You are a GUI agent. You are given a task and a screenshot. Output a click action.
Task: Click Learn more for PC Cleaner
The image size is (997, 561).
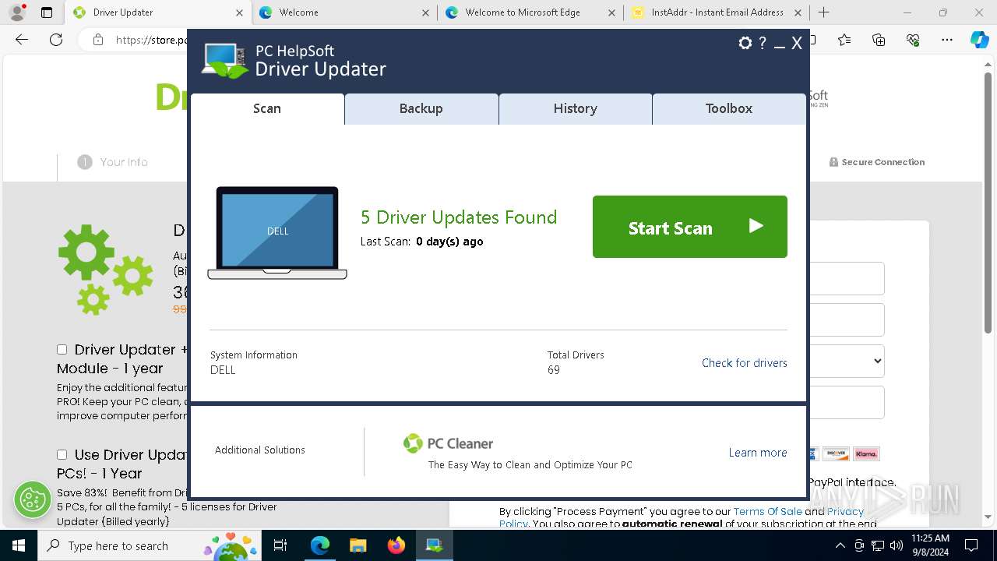click(758, 453)
